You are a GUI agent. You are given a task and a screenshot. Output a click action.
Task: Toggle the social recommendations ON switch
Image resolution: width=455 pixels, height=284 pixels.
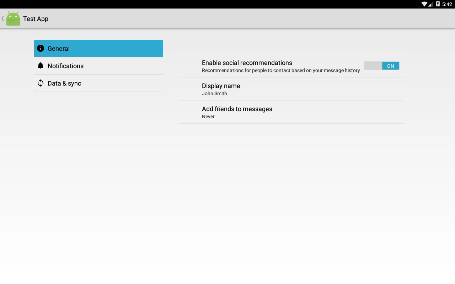(381, 66)
